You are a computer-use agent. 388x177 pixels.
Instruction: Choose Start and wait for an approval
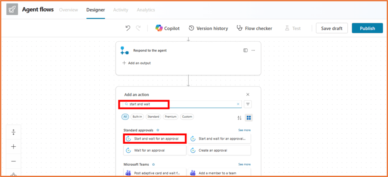[x=155, y=139]
